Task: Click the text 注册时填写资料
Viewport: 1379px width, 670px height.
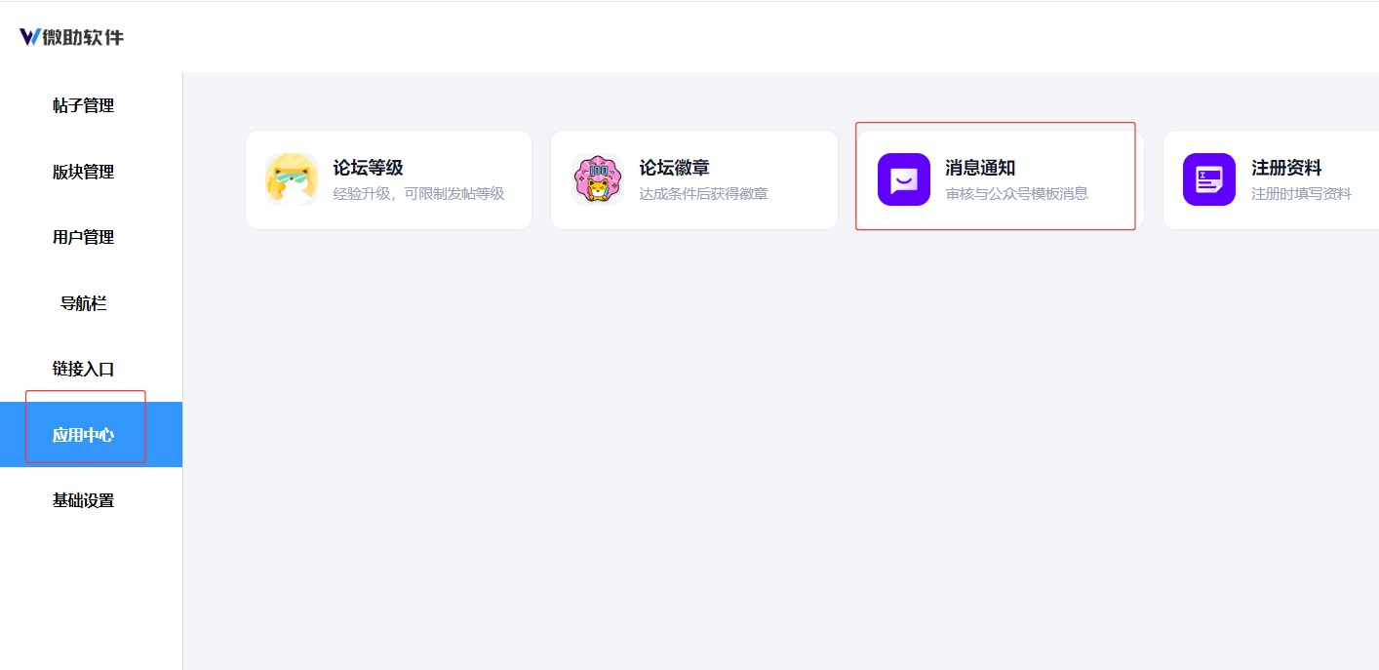Action: click(1301, 193)
